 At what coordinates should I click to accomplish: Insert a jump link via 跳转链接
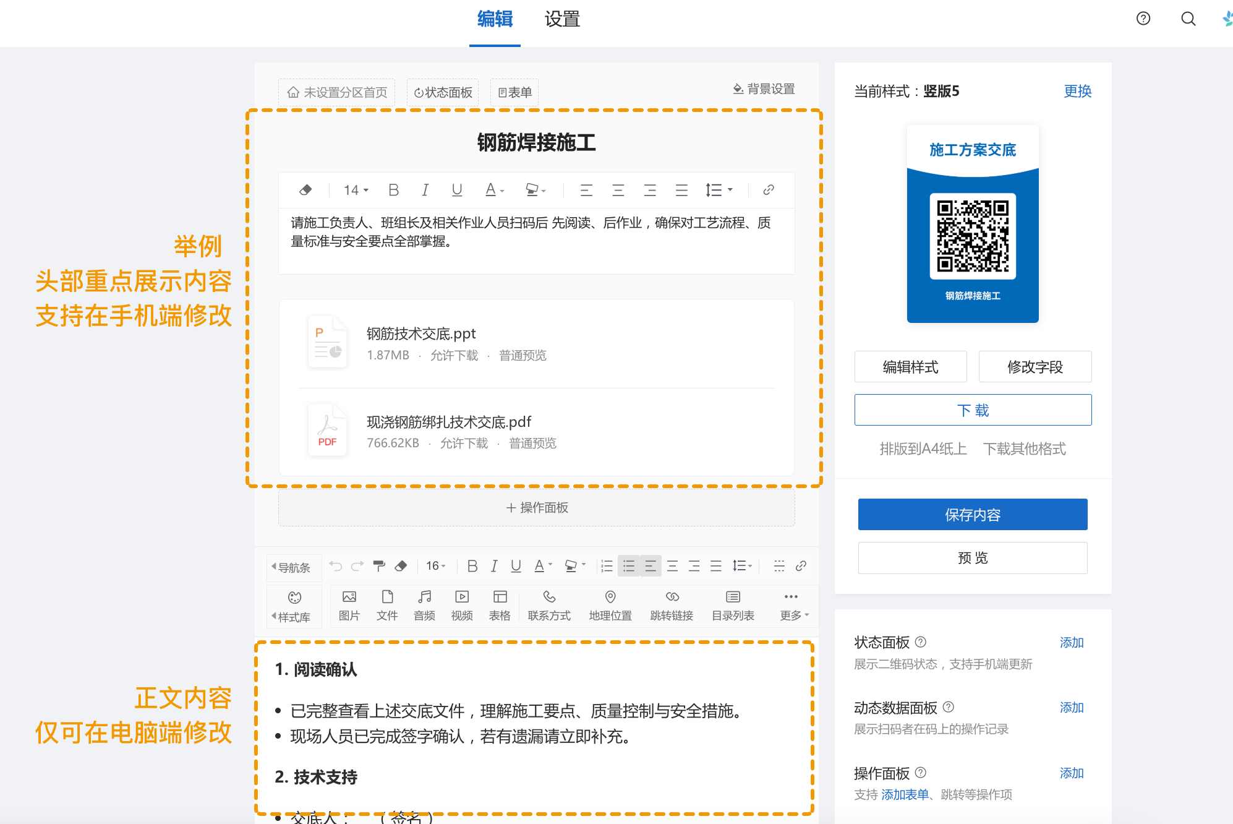click(672, 605)
